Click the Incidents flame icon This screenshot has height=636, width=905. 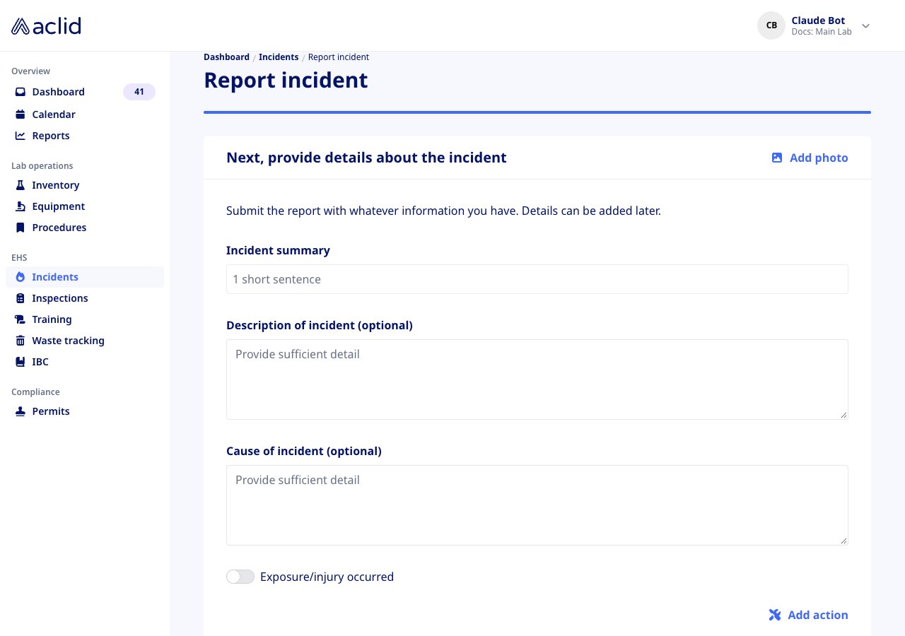[21, 277]
